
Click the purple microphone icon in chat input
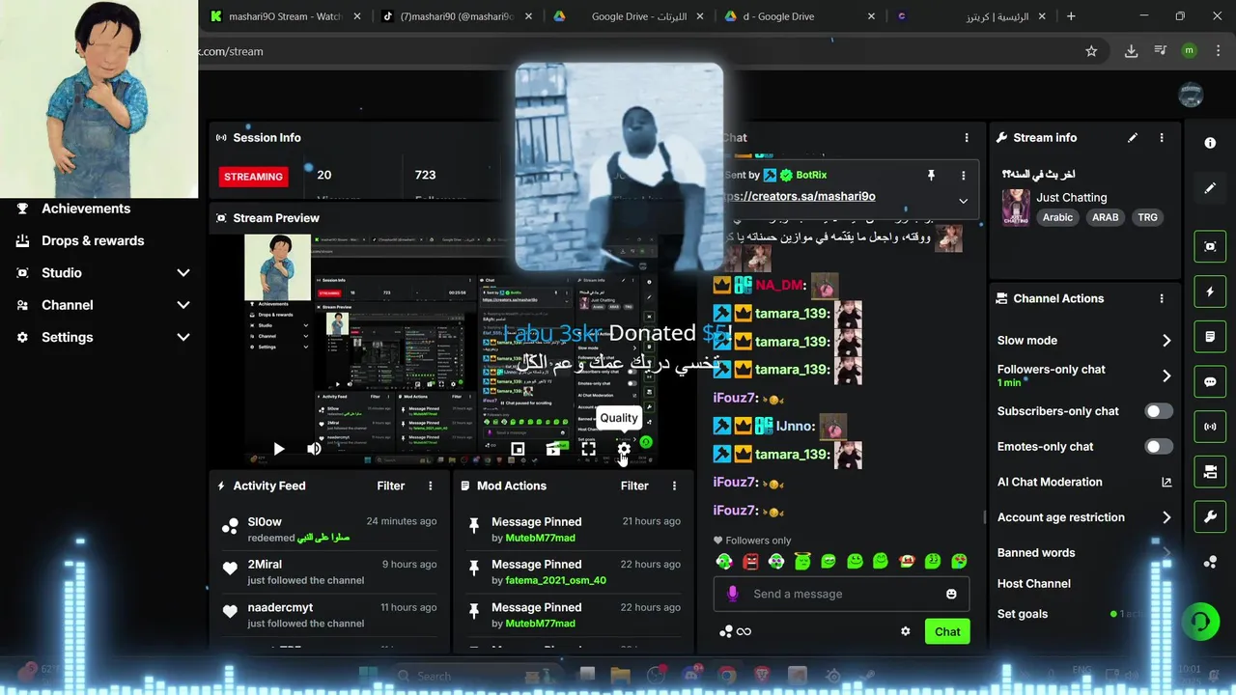pos(732,594)
